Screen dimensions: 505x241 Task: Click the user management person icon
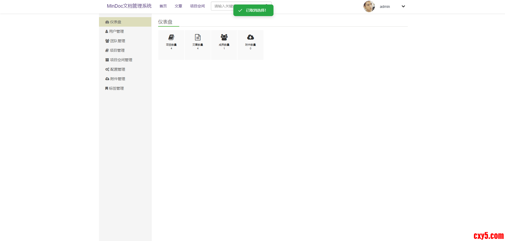(107, 31)
